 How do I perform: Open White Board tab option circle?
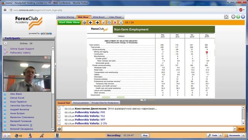tap(106, 17)
